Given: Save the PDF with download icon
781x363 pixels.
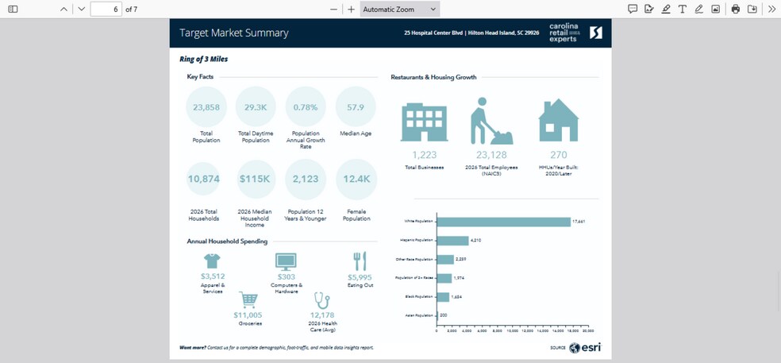Looking at the screenshot, I should tap(752, 9).
